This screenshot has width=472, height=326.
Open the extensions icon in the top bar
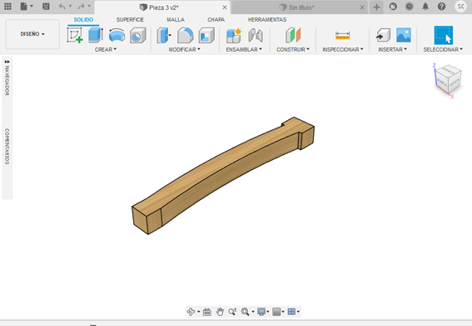(x=393, y=7)
